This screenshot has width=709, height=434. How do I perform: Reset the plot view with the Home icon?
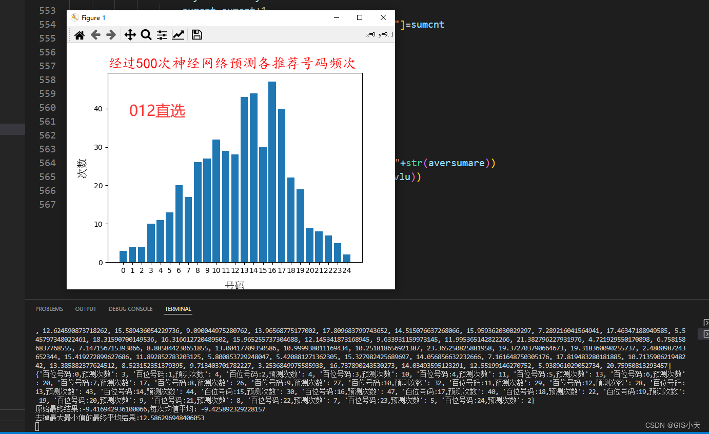pyautogui.click(x=79, y=35)
